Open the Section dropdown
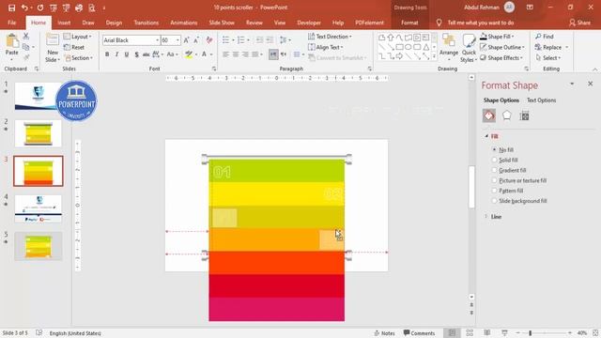 (79, 58)
